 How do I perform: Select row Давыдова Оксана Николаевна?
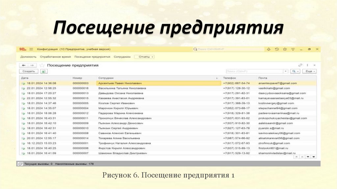pyautogui.click(x=168, y=93)
